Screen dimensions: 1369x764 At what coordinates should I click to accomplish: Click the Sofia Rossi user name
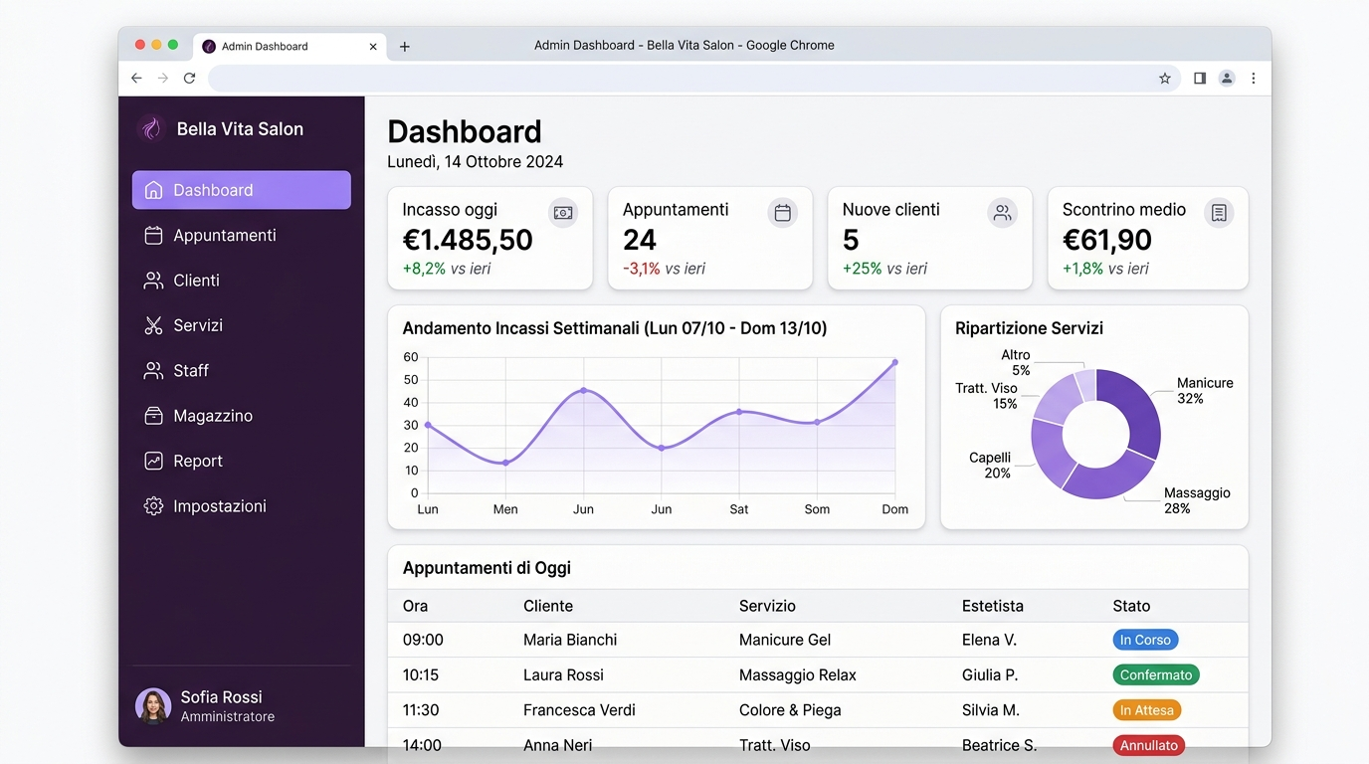[221, 697]
